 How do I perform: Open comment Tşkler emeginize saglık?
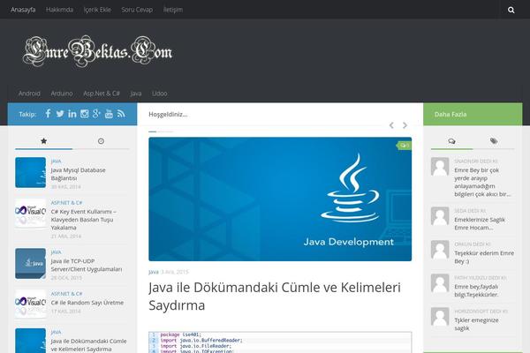[476, 324]
